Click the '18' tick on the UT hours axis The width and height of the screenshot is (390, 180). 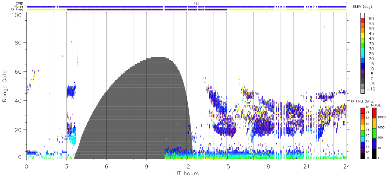pos(267,166)
